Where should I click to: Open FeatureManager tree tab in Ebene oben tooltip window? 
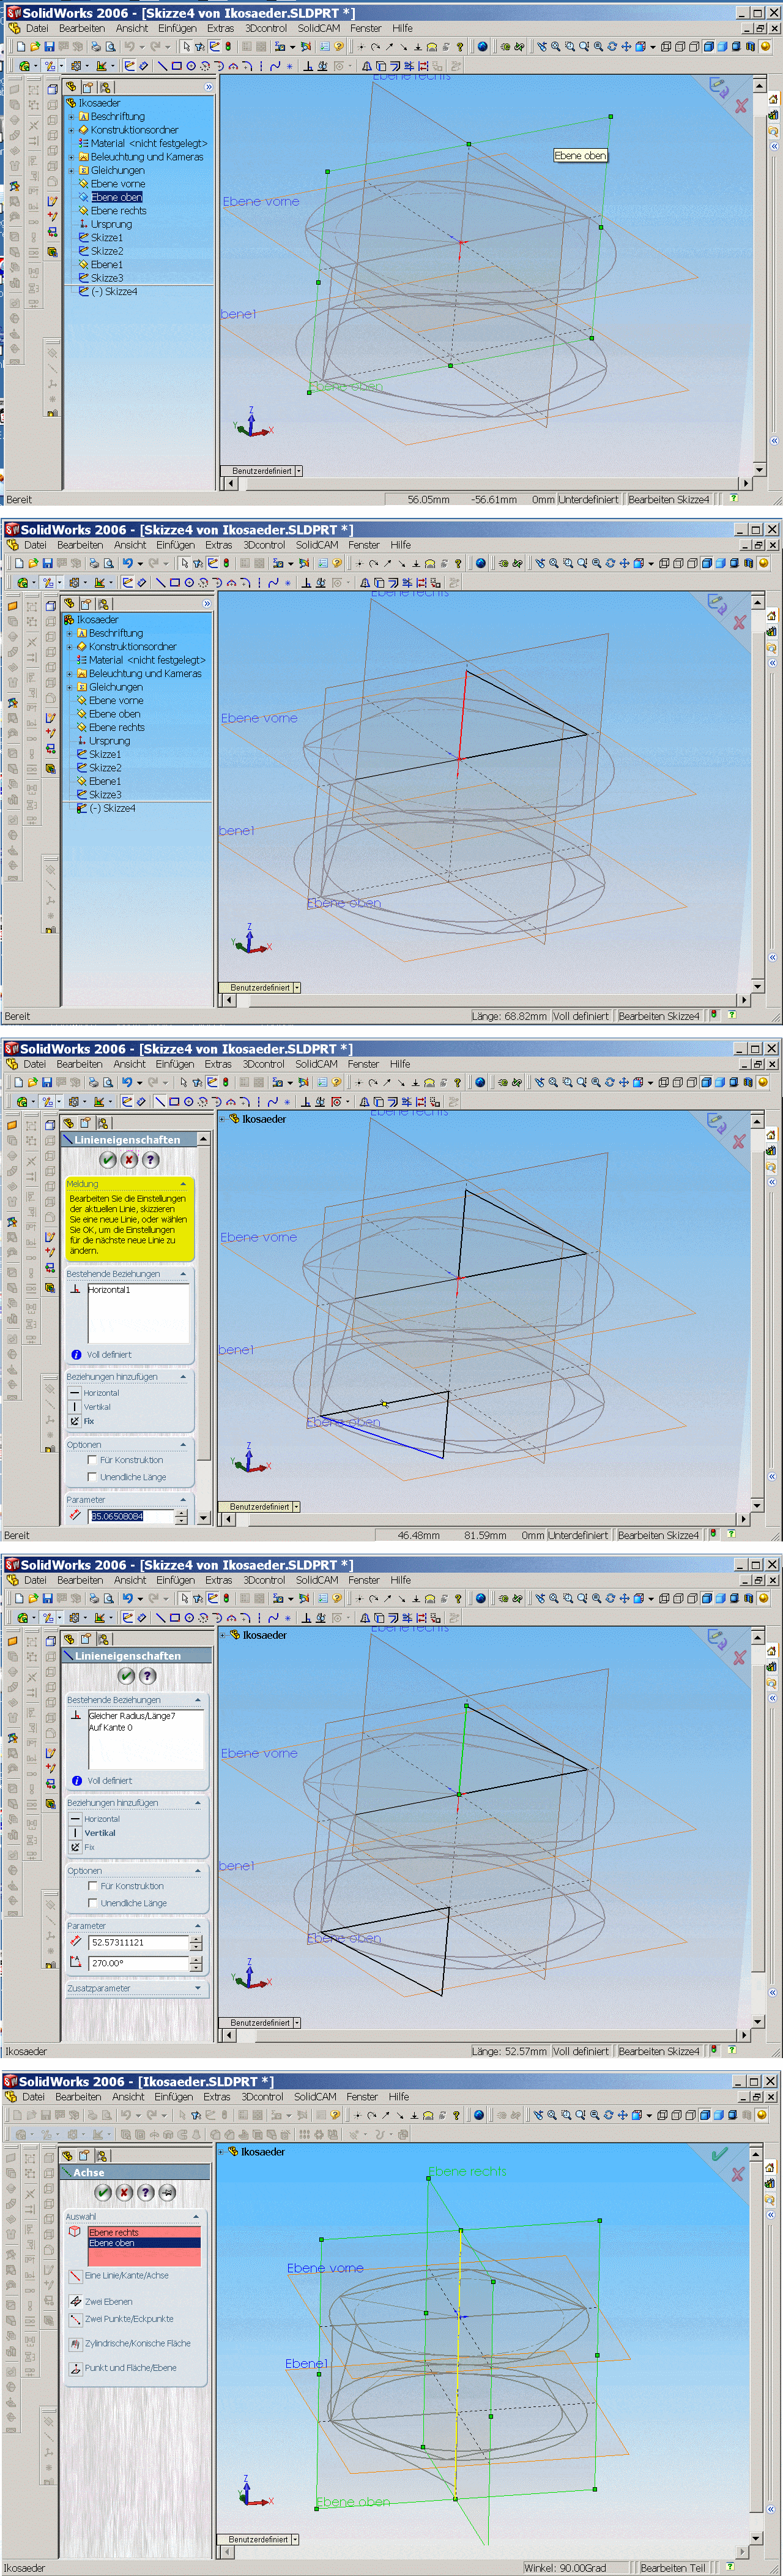click(71, 88)
